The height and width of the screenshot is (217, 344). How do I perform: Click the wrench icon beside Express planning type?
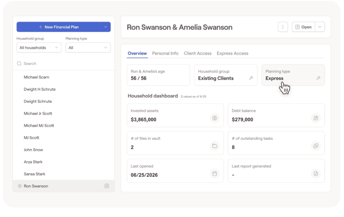[x=318, y=78]
